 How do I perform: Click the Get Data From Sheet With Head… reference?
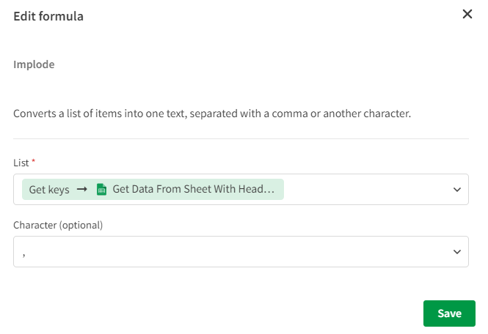click(x=193, y=190)
